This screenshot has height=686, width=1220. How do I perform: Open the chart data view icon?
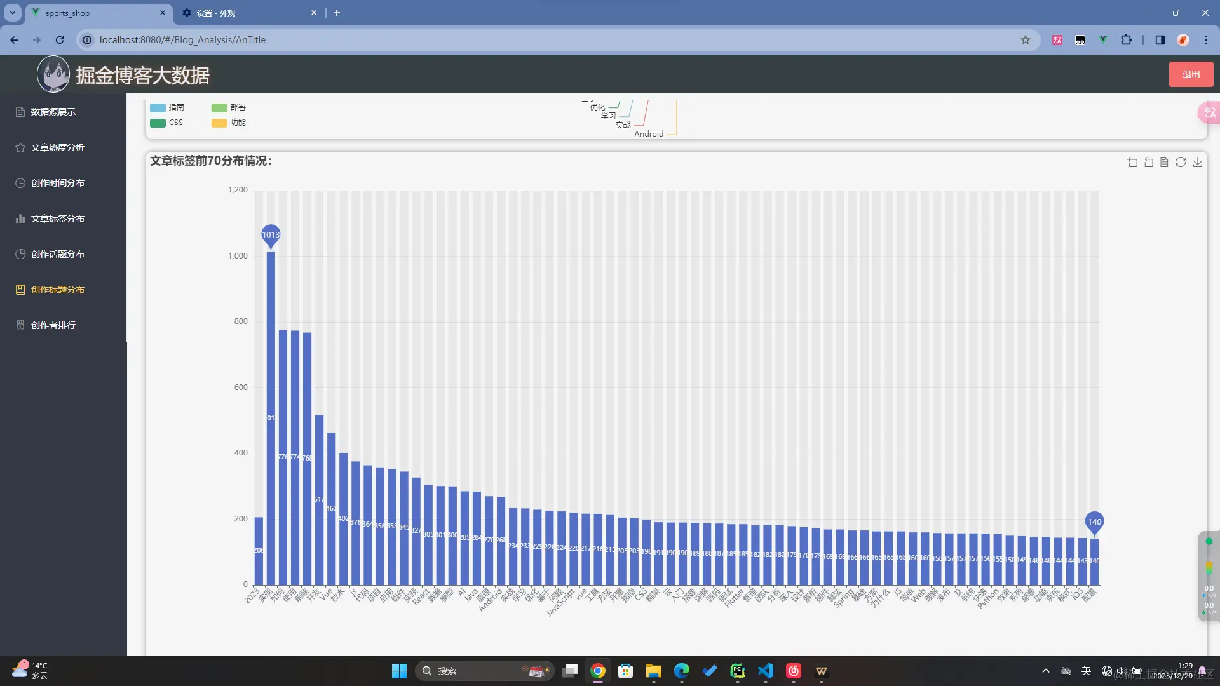coord(1164,163)
